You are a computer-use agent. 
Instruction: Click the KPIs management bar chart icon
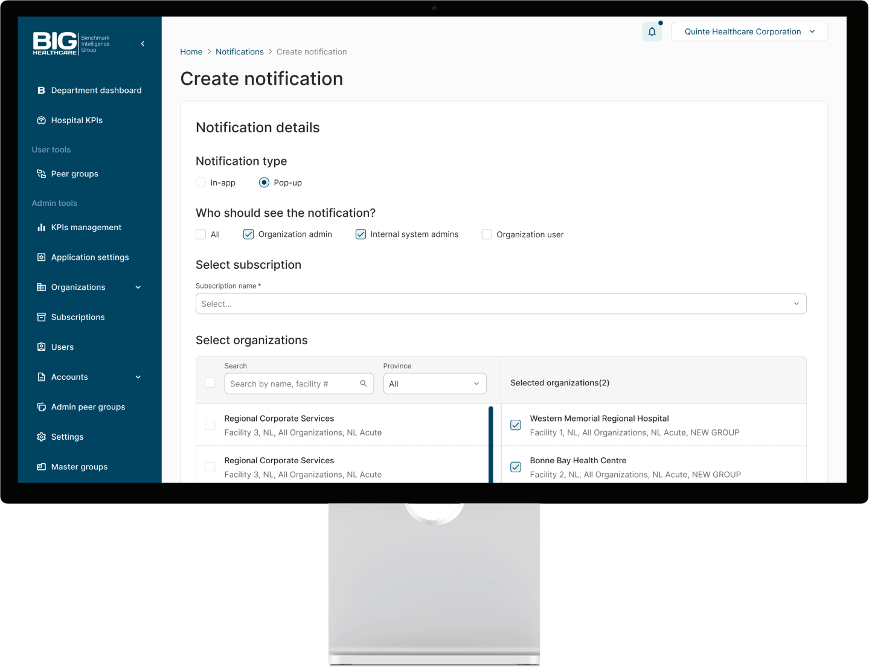point(41,228)
